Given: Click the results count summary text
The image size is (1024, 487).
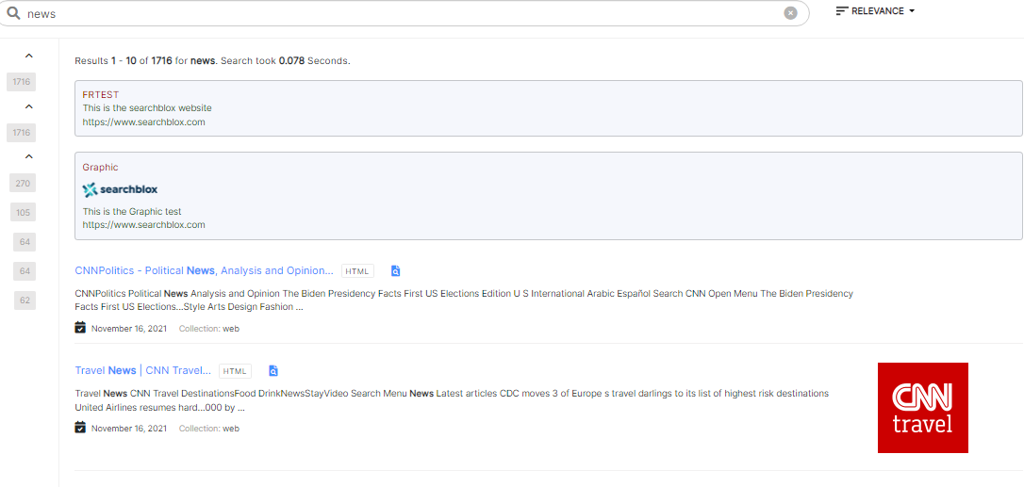Looking at the screenshot, I should click(212, 60).
